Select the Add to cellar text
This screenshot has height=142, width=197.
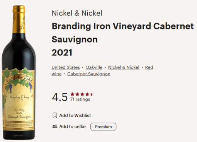73,127
